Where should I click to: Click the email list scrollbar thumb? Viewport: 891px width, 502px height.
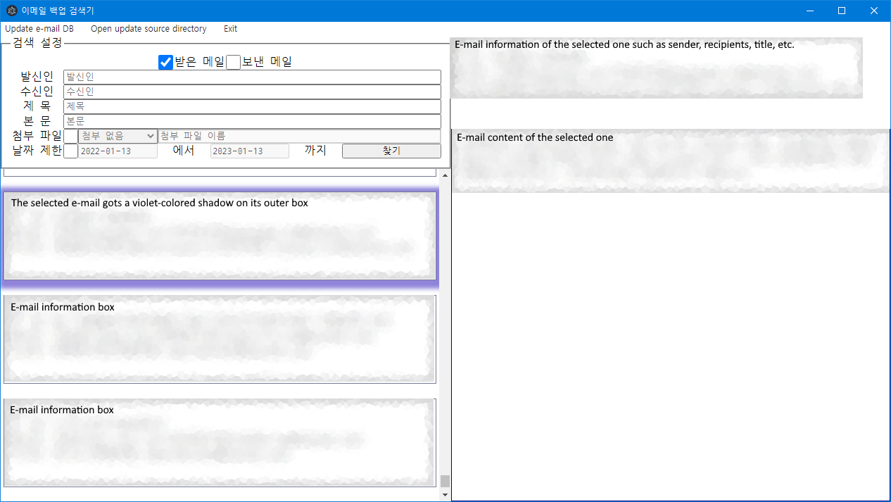(x=445, y=481)
